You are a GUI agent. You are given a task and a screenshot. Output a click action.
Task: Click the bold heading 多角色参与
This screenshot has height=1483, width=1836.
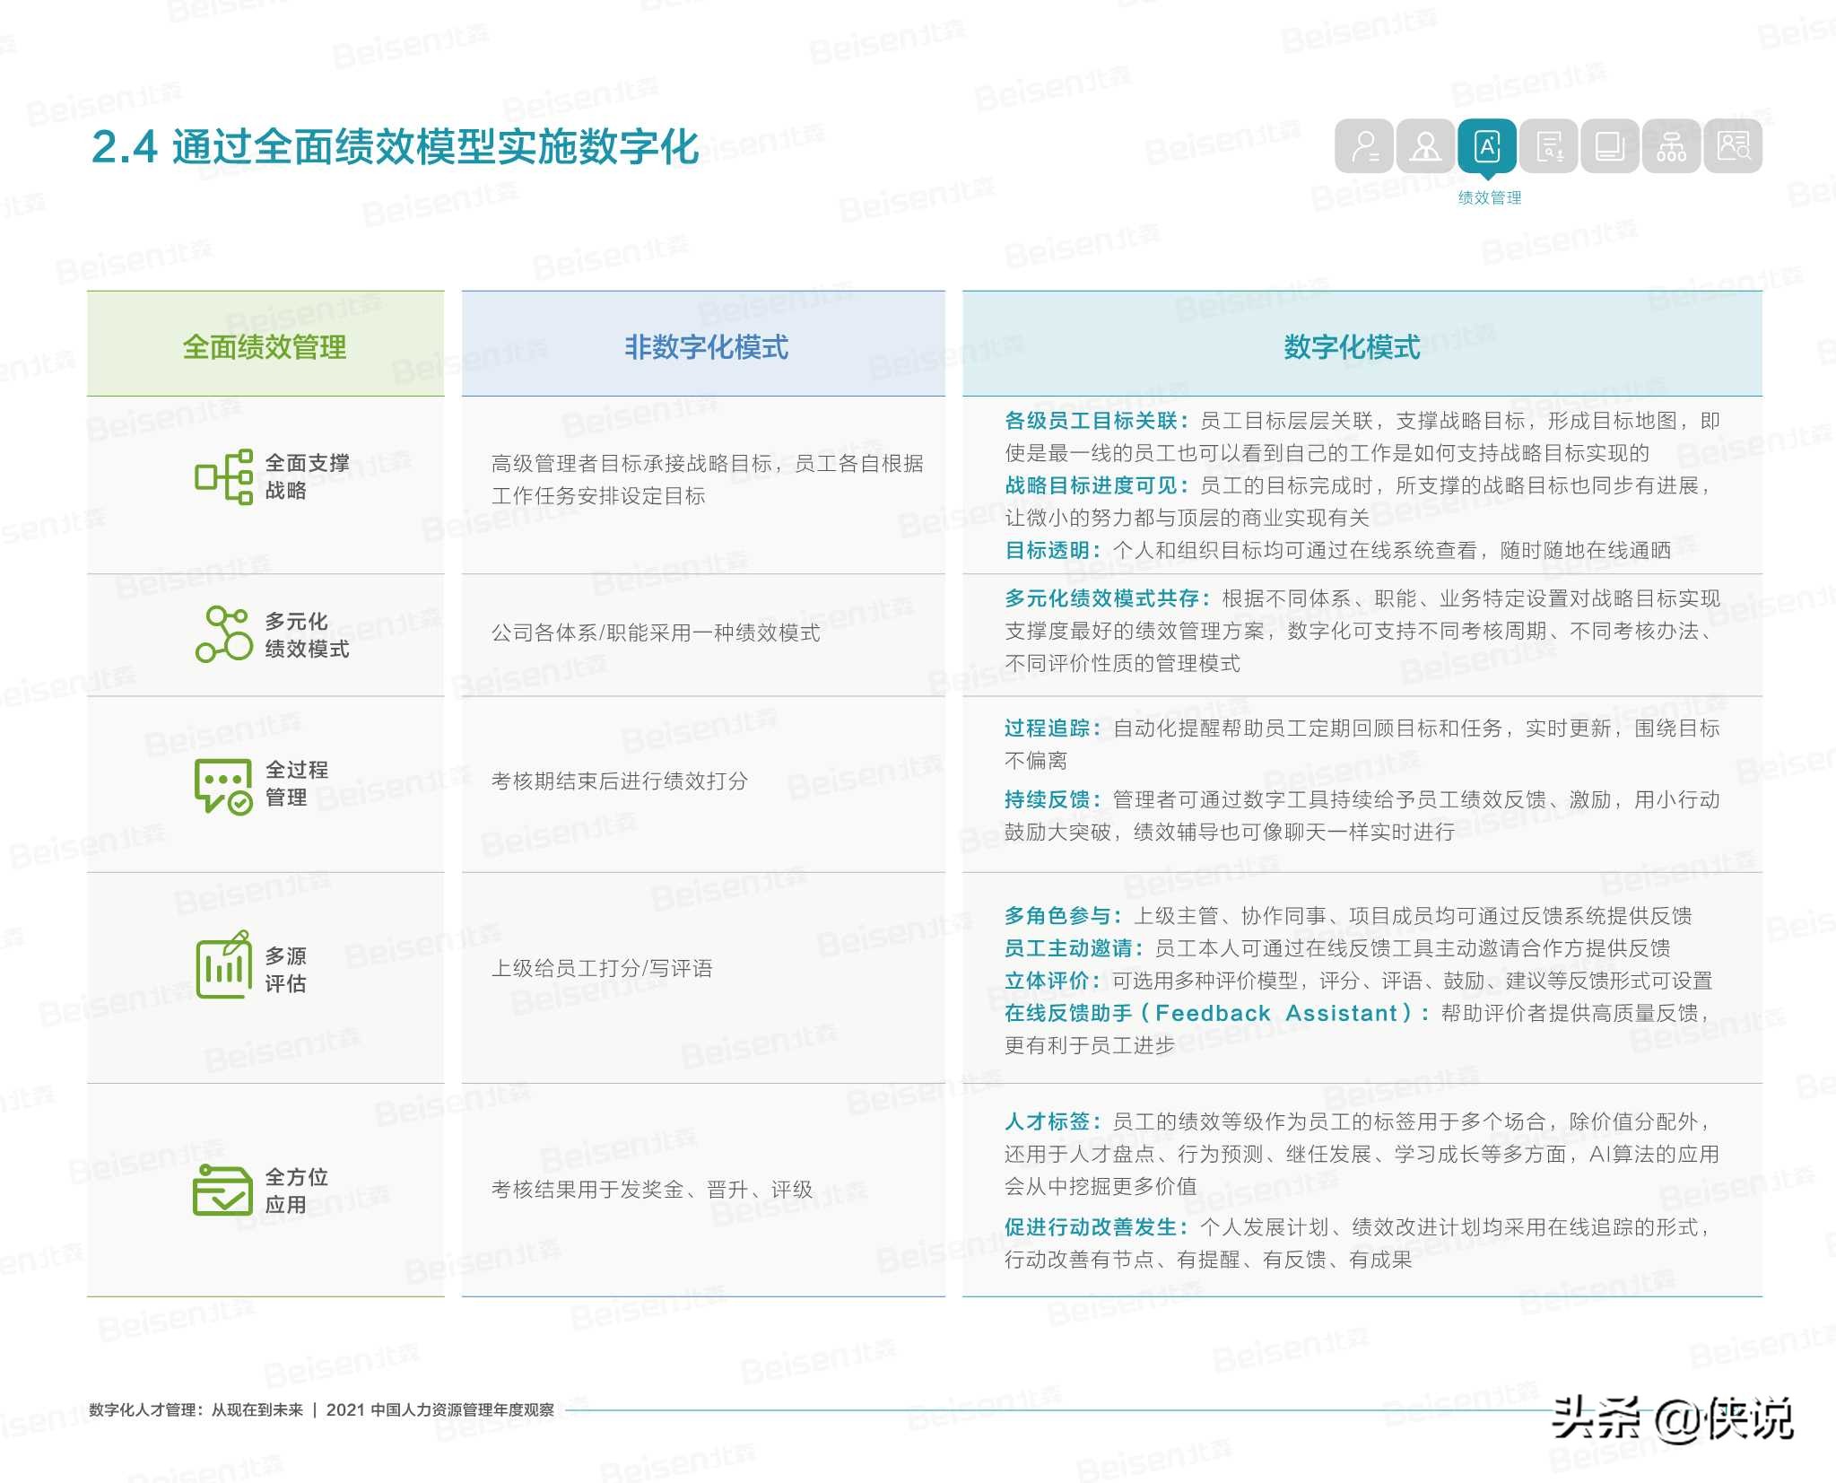coord(1057,916)
